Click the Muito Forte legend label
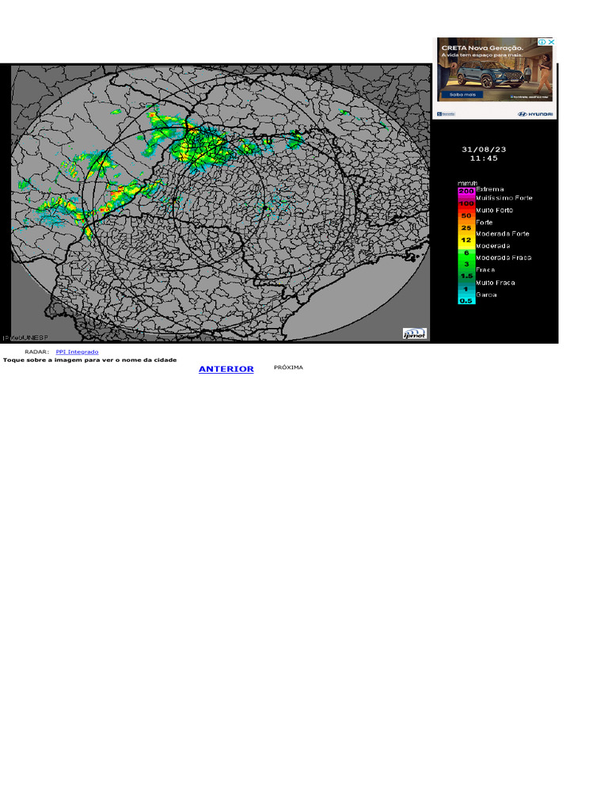Image resolution: width=608 pixels, height=811 pixels. point(494,211)
